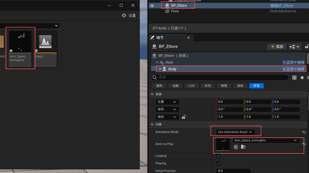The image size is (309, 173).
Task: Select Floor actor in the outliner
Action: click(175, 11)
